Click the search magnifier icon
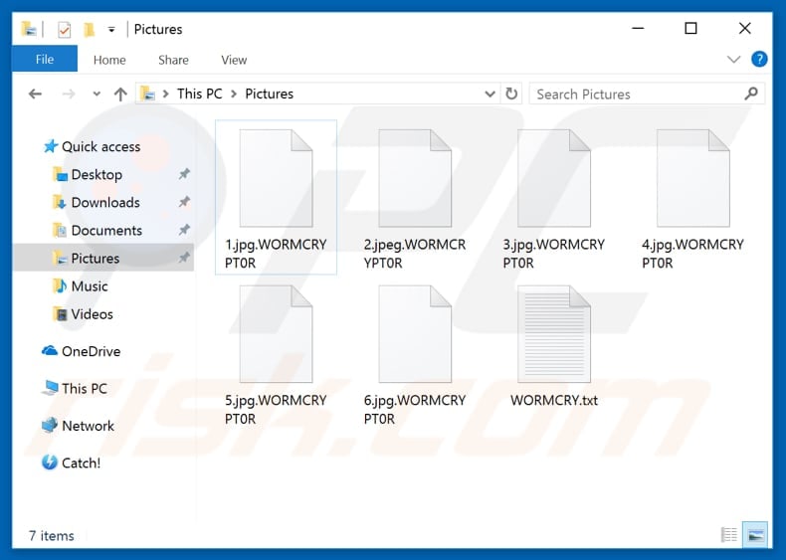 tap(751, 93)
